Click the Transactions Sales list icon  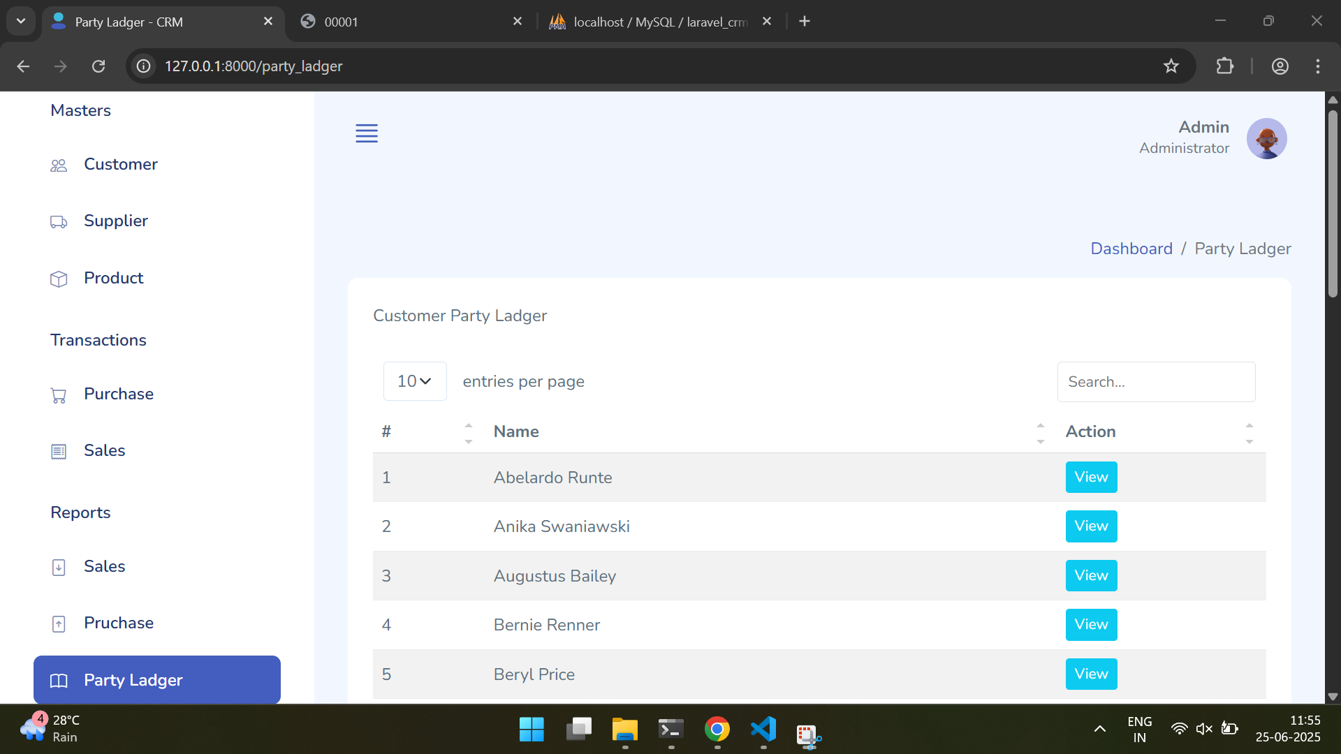tap(59, 452)
